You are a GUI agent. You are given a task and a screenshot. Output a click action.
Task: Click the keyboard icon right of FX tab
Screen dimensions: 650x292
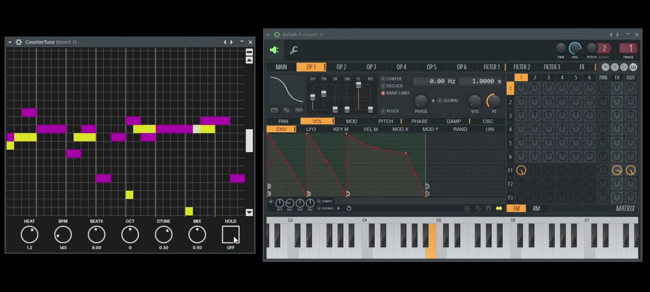633,67
